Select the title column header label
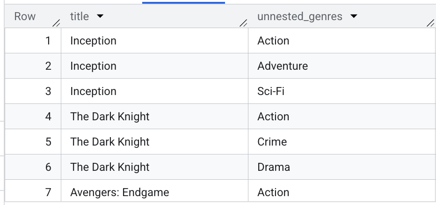The image size is (436, 205). (x=80, y=16)
